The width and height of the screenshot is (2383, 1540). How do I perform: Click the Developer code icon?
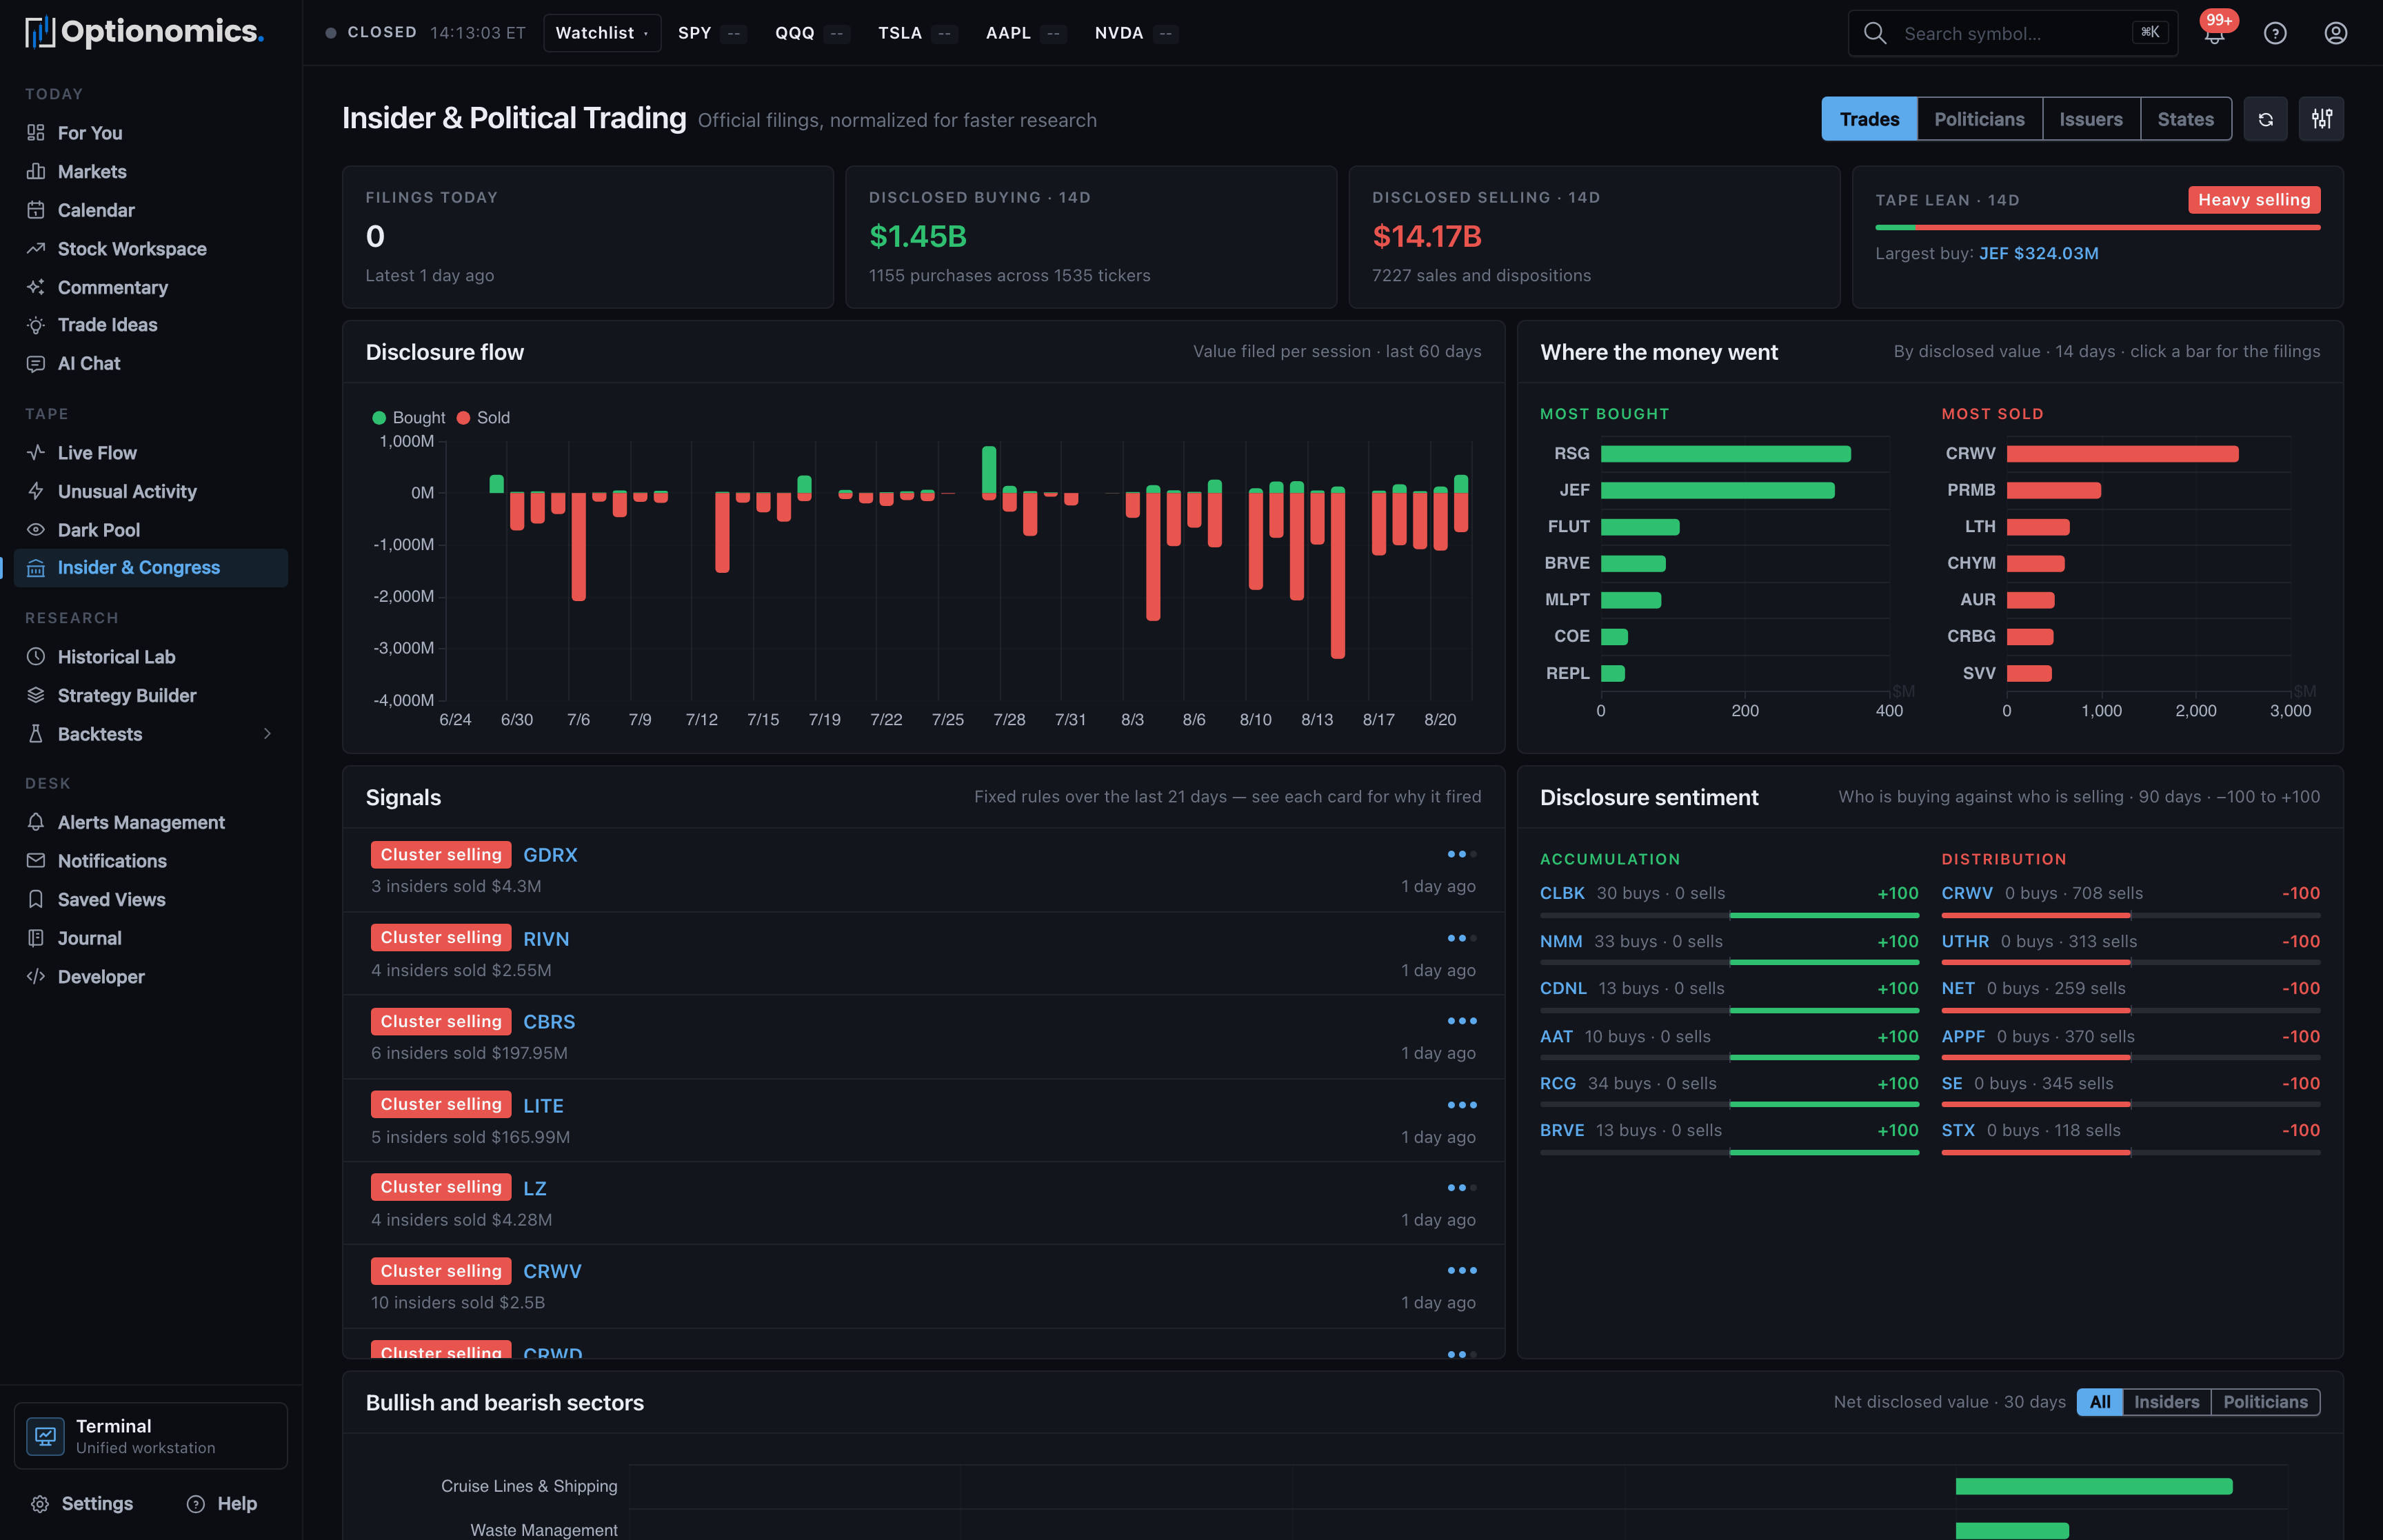point(36,977)
